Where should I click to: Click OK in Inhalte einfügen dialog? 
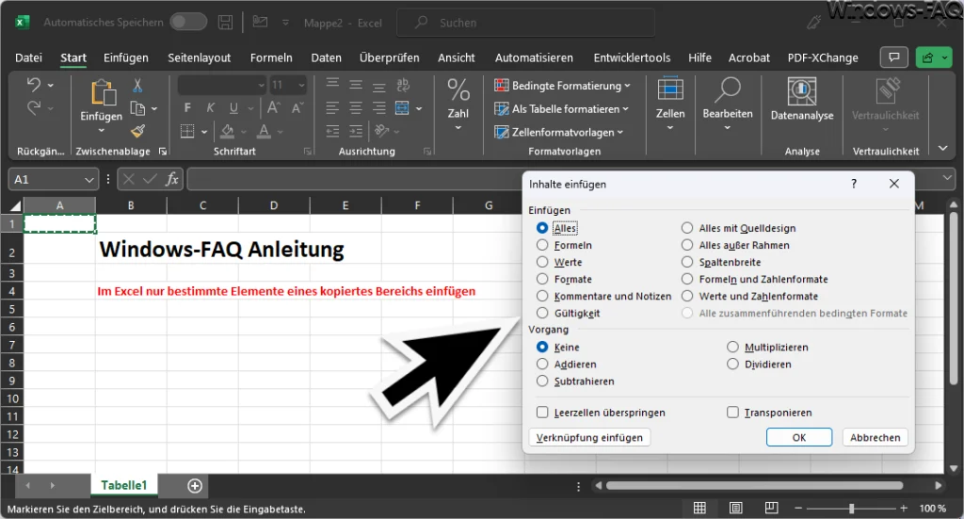(798, 437)
